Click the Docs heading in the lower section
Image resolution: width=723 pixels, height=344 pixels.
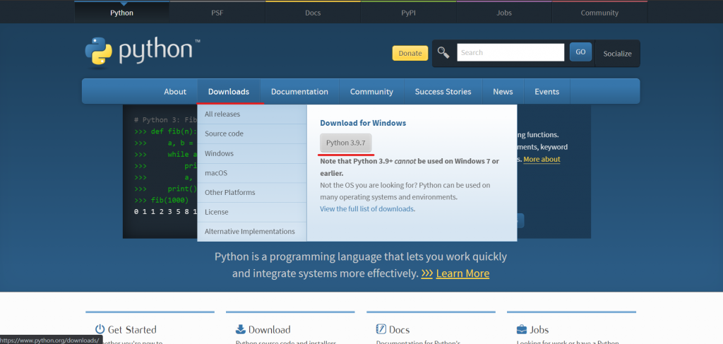400,330
